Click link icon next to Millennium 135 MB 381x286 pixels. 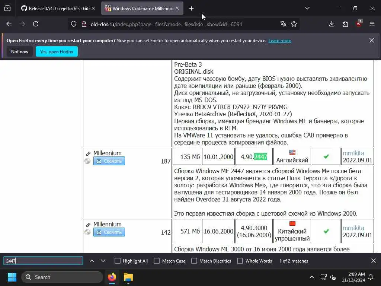point(88,154)
